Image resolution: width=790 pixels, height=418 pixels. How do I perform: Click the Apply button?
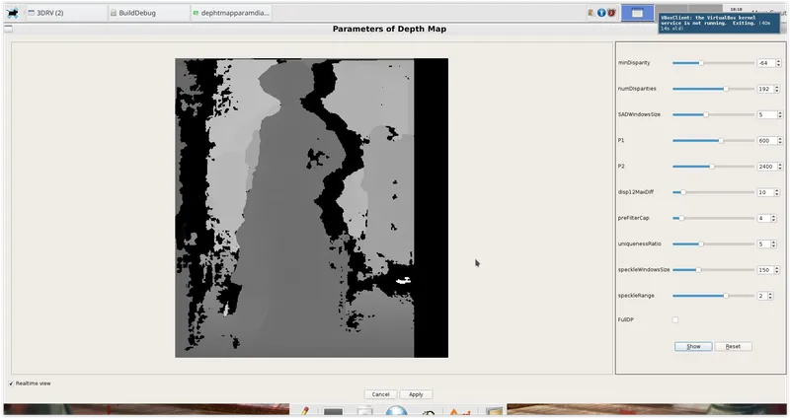click(416, 394)
